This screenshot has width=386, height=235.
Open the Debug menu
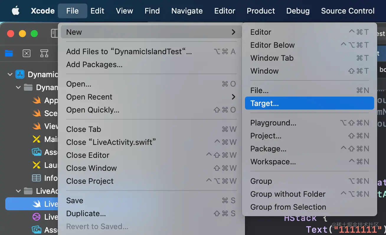click(298, 11)
